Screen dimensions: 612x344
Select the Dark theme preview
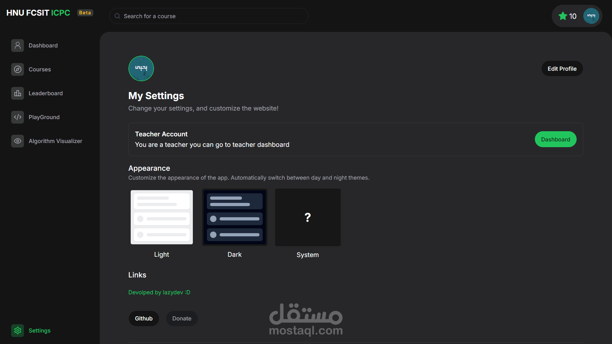tap(235, 217)
